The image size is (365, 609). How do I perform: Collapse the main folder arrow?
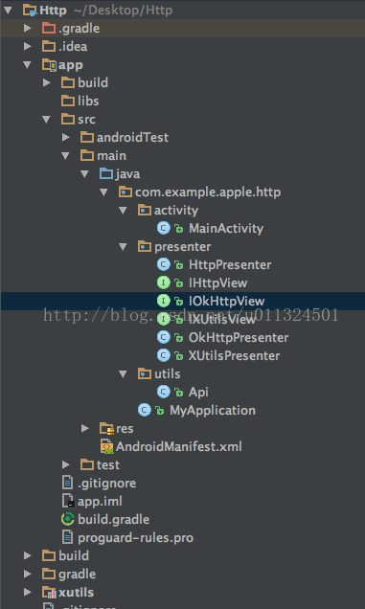[x=65, y=156]
